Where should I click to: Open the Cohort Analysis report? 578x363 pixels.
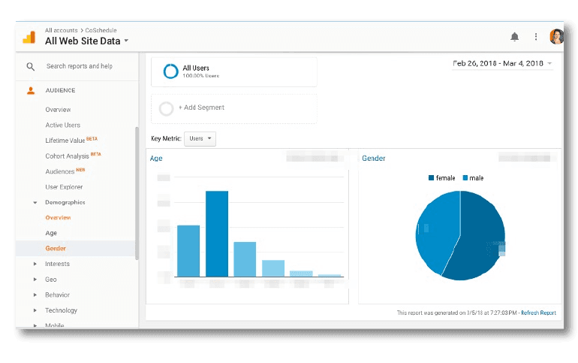[67, 156]
